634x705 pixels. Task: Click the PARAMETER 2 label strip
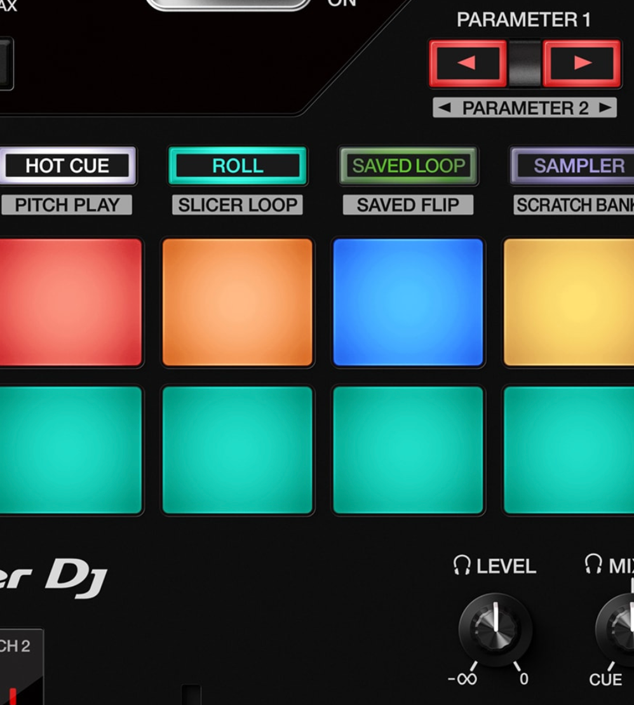(x=525, y=108)
